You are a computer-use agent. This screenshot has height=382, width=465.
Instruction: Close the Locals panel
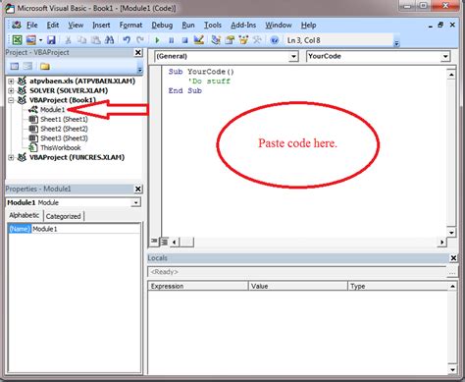click(x=453, y=258)
